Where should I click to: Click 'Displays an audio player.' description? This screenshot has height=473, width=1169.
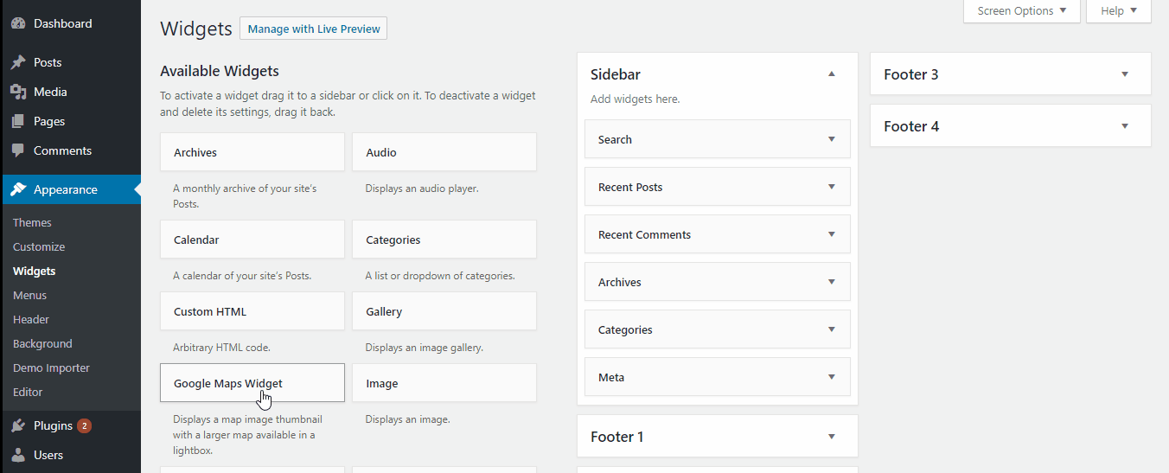pos(422,188)
